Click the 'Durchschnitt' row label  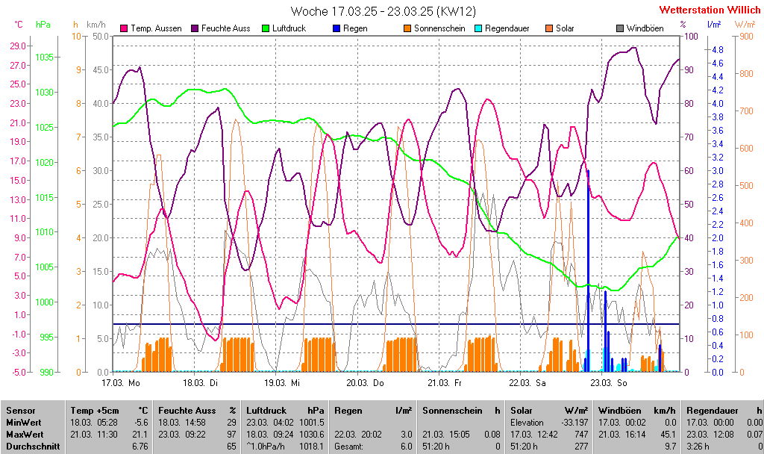(33, 447)
